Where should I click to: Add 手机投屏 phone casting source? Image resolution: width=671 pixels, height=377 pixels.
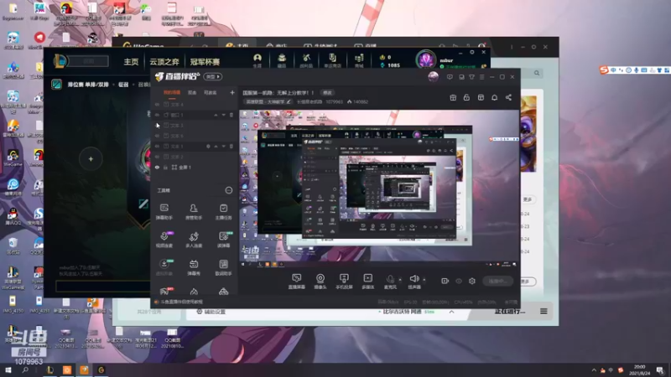click(344, 281)
